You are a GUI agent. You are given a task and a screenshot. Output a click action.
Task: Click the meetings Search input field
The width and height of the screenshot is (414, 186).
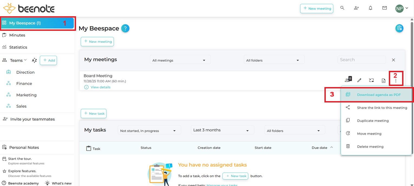[361, 60]
